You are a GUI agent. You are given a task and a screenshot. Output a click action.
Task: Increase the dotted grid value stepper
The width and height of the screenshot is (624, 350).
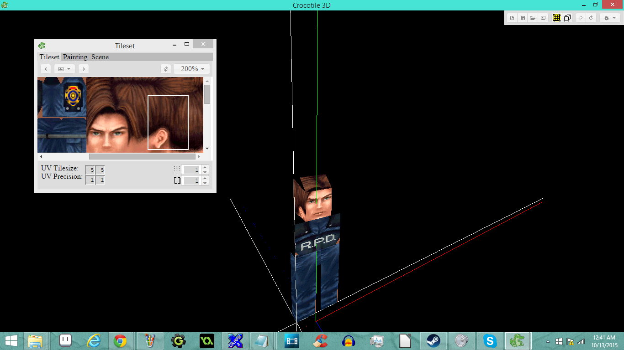tap(205, 167)
